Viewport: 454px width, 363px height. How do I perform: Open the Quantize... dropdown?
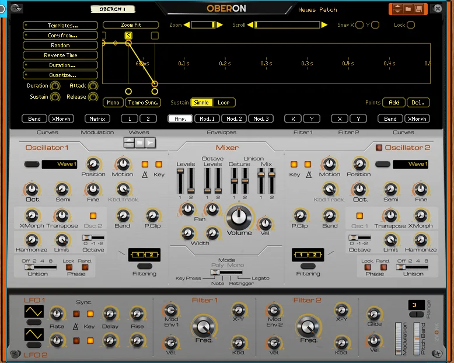[60, 75]
